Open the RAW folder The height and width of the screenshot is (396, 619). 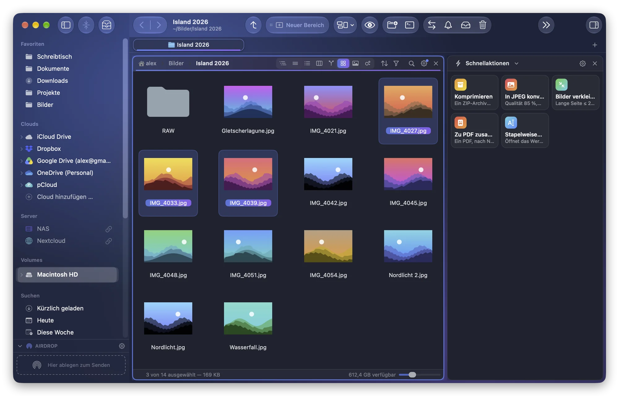click(x=168, y=102)
